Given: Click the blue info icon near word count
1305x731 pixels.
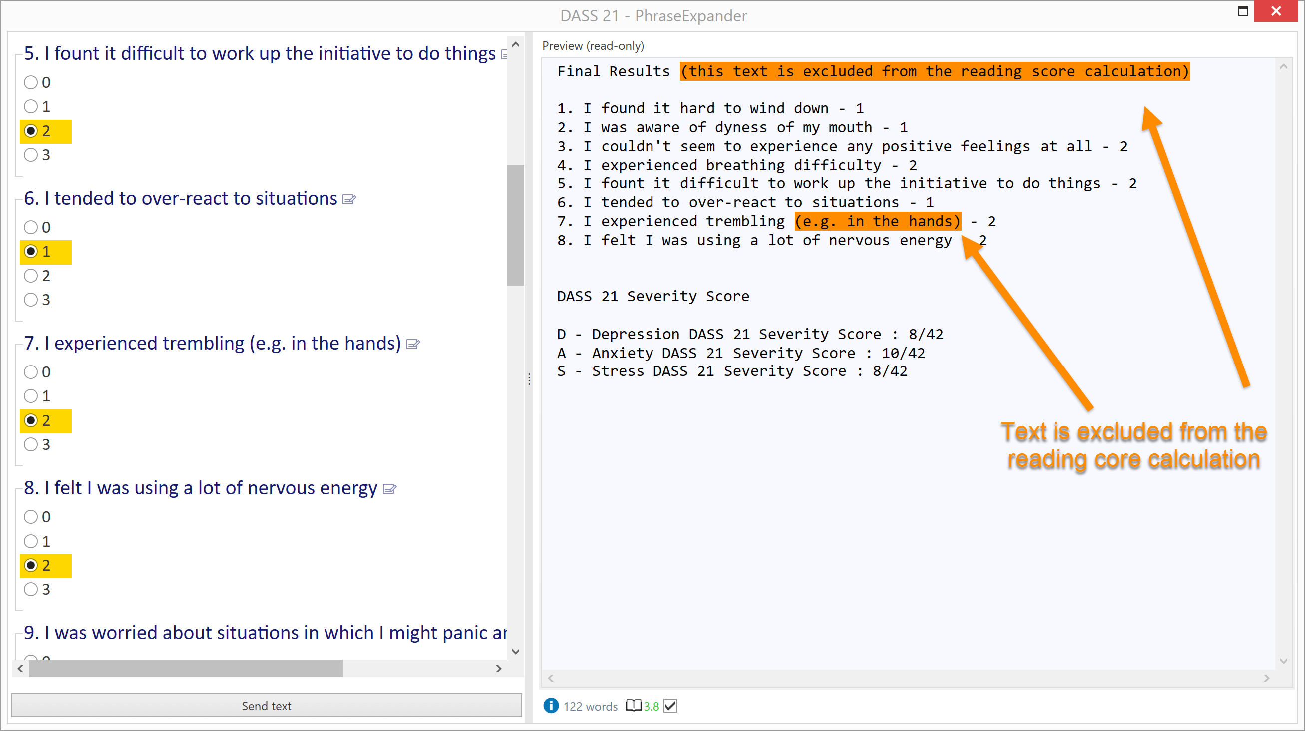Looking at the screenshot, I should (551, 705).
